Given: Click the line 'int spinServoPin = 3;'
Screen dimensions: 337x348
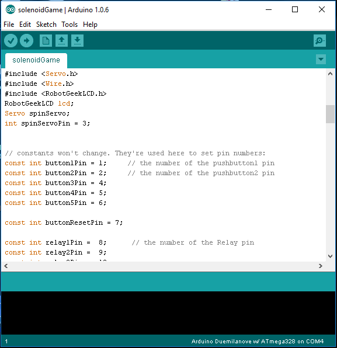Looking at the screenshot, I should 47,123.
